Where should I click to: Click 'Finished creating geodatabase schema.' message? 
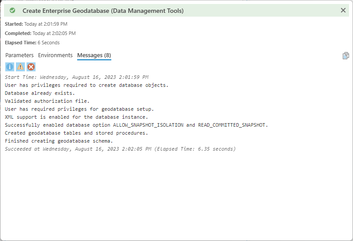pos(59,141)
